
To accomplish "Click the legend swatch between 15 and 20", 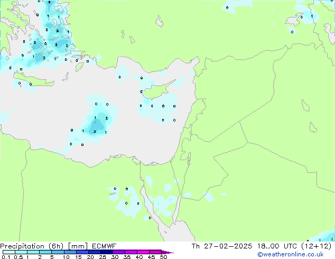I will pyautogui.click(x=82, y=252).
